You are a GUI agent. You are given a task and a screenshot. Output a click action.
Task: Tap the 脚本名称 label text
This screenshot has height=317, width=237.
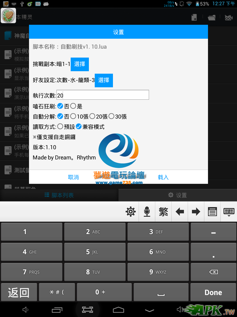tap(44, 47)
